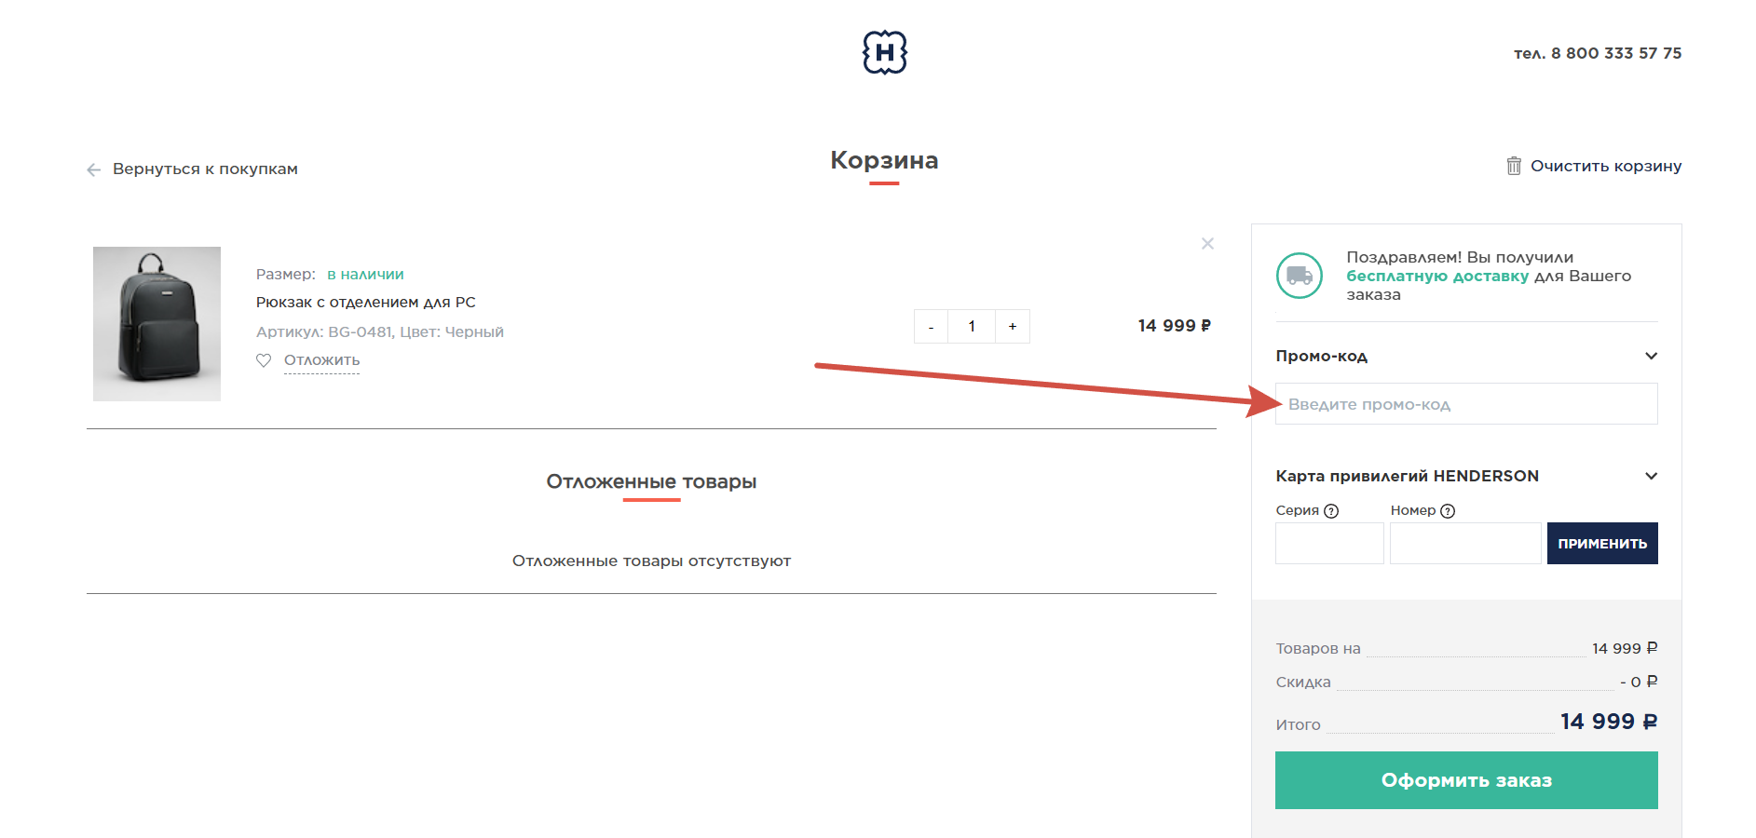The width and height of the screenshot is (1756, 838).
Task: Click the бесплатную доставку highlighted text
Action: (1437, 276)
